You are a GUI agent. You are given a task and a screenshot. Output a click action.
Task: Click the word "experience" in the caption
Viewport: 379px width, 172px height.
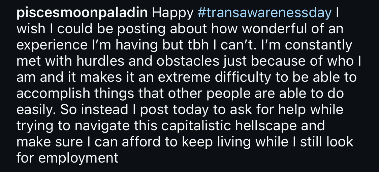pyautogui.click(x=50, y=45)
